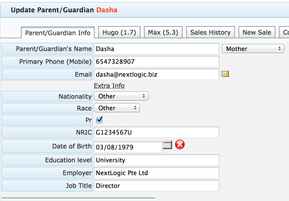Switch to the Max (5.3) tab
Viewport: 289px width, 201px height.
[x=163, y=32]
